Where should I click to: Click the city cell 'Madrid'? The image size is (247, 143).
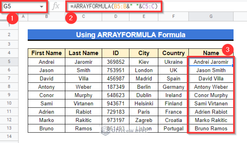tap(144, 79)
